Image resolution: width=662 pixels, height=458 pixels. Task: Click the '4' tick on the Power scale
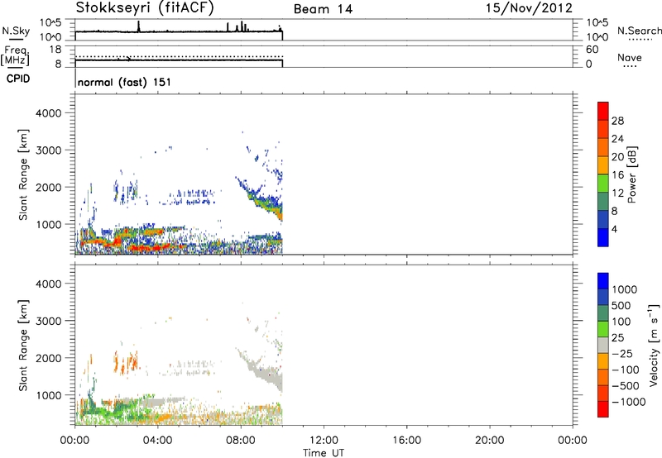[x=614, y=229]
